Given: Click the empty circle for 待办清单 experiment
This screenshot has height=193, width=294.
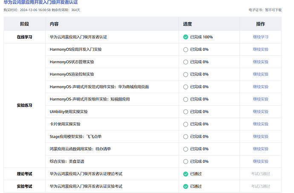Looking at the screenshot, I should [x=185, y=149].
